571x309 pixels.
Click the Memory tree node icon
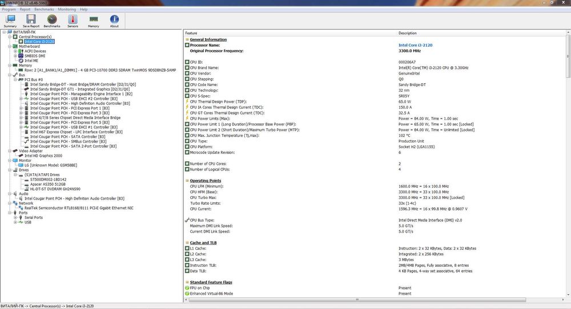click(x=15, y=66)
